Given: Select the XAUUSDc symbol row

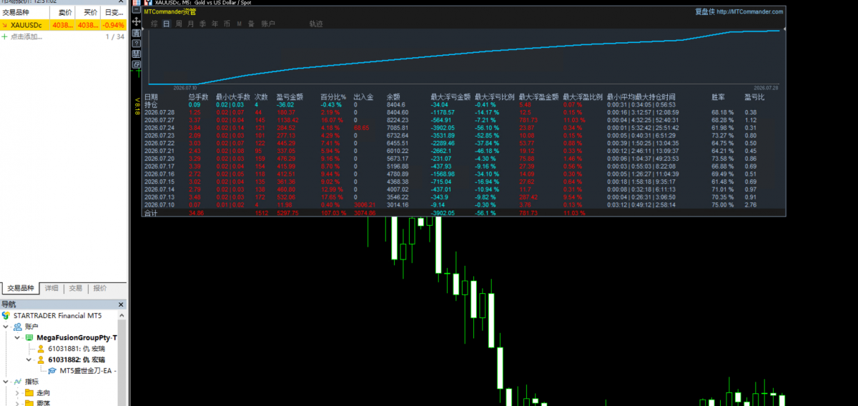Looking at the screenshot, I should point(63,25).
